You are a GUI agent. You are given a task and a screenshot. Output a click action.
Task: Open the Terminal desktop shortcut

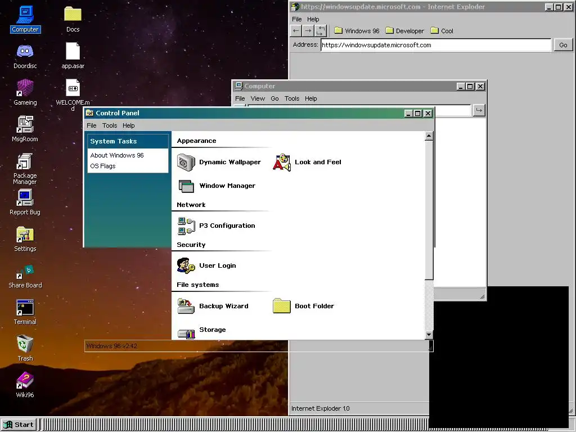25,312
